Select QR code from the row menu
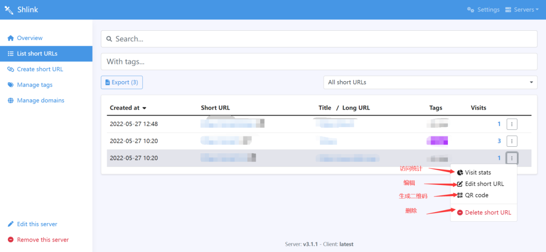This screenshot has height=252, width=546. click(x=476, y=195)
